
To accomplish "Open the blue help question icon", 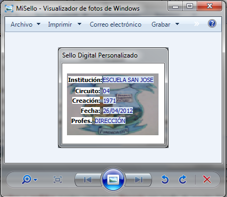I will click(212, 23).
